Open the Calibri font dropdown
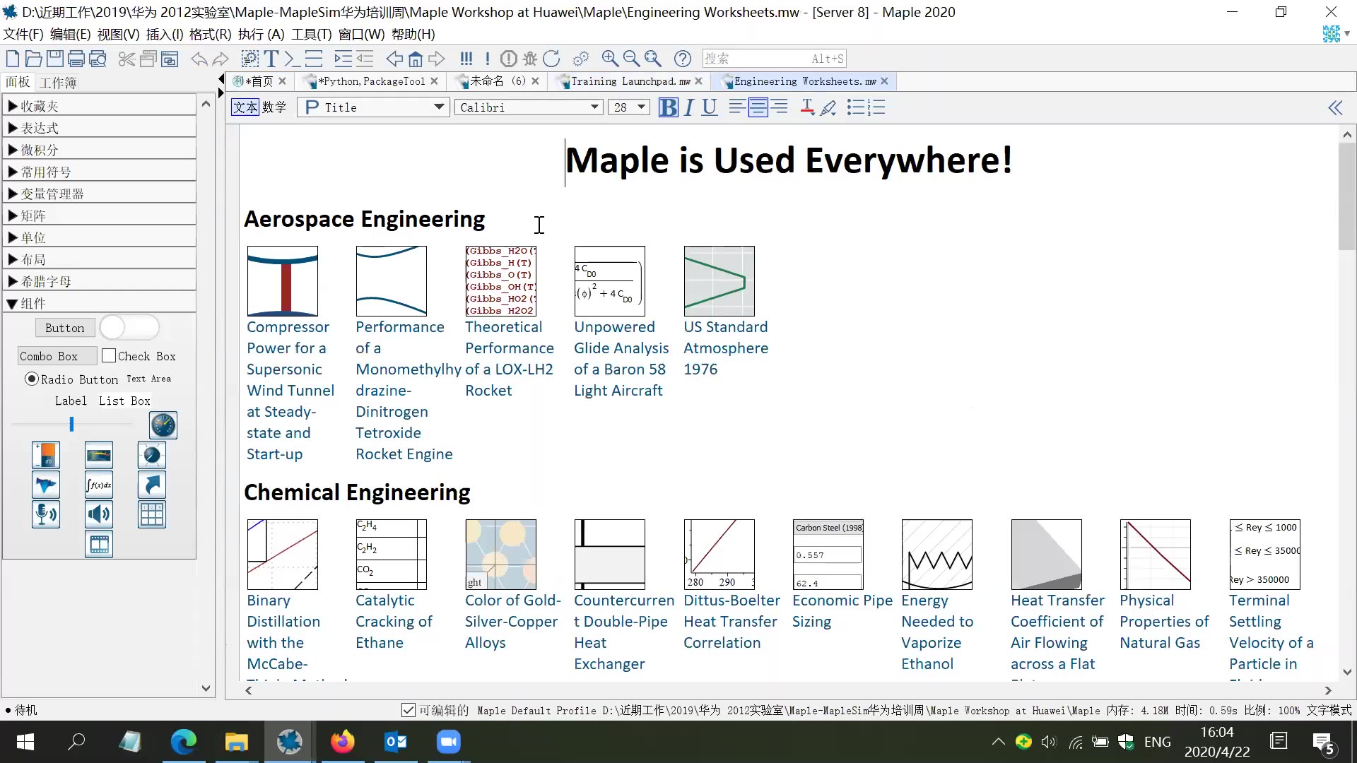This screenshot has width=1357, height=763. [594, 107]
